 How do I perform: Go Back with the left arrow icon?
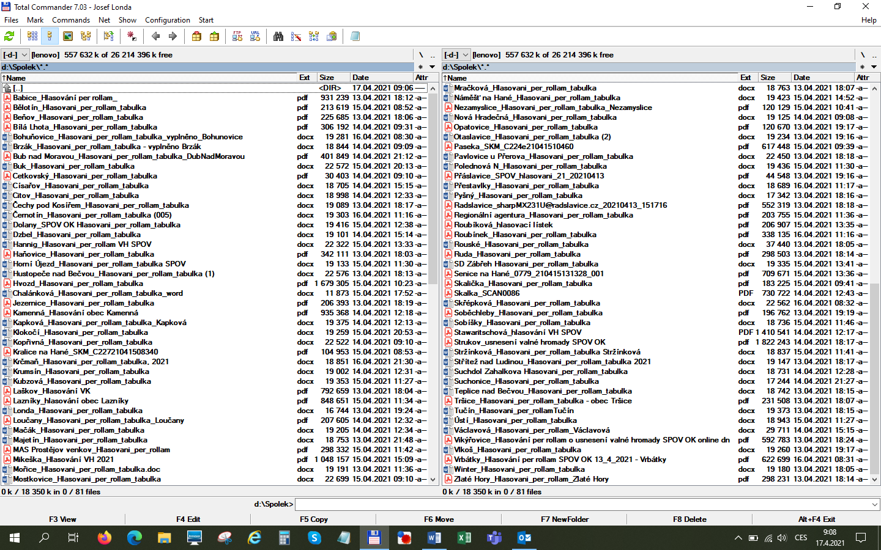tap(155, 37)
